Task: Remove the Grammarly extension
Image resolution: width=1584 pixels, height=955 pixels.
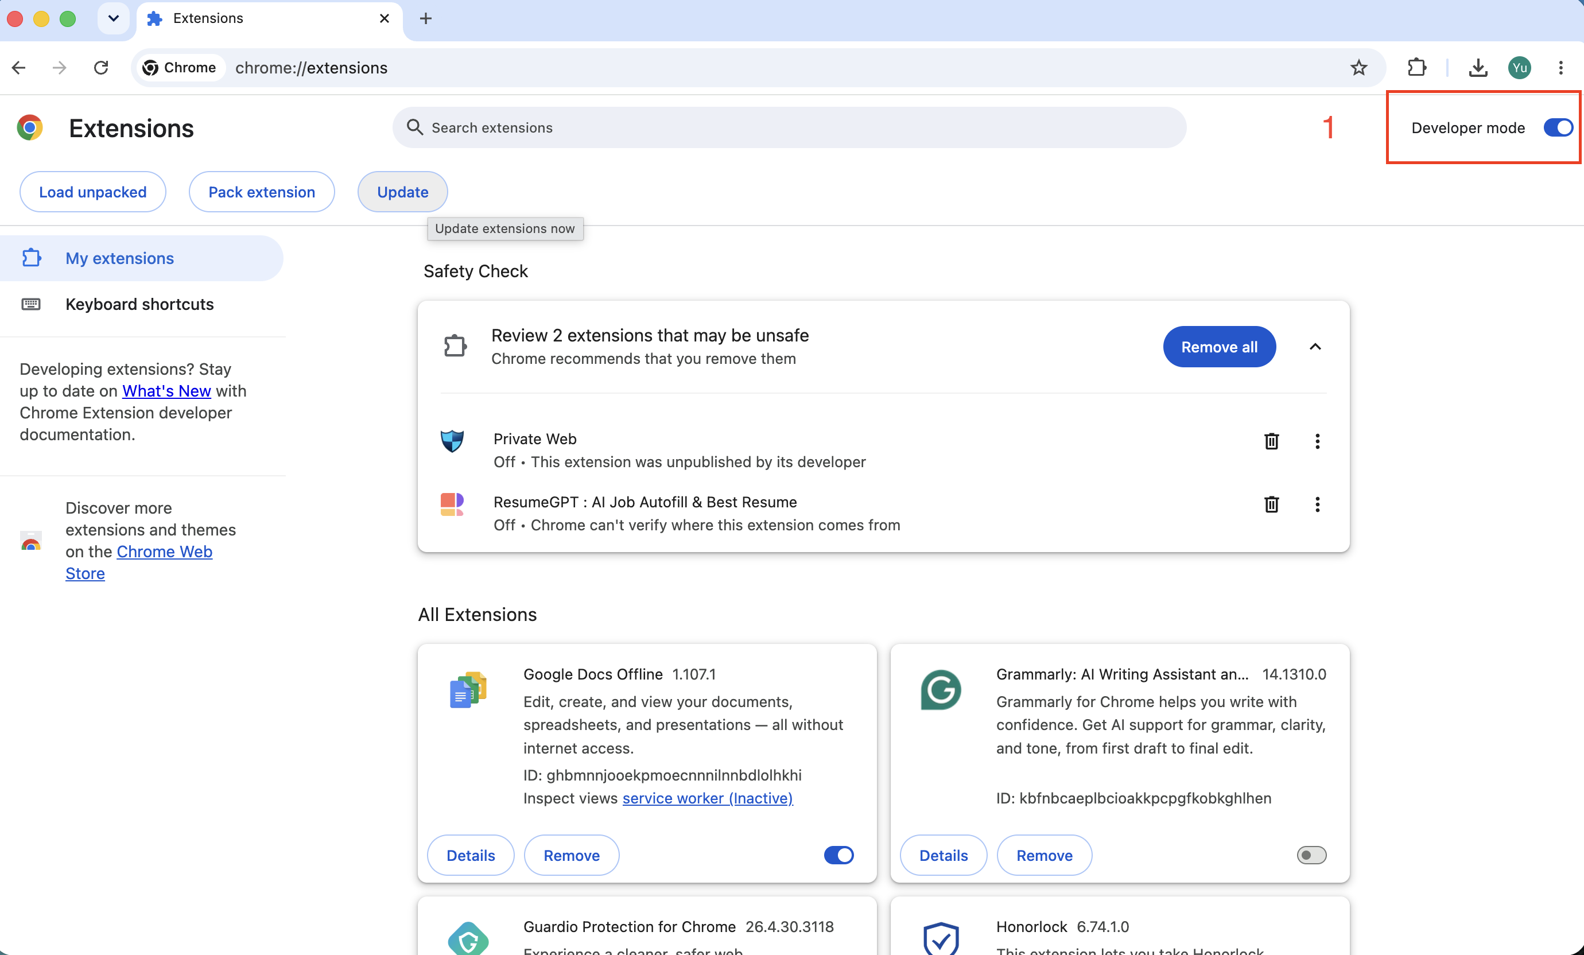Action: (x=1044, y=855)
